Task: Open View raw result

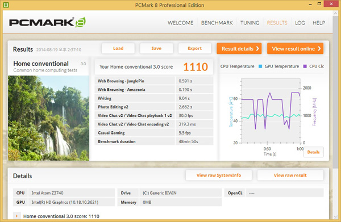Action: [290, 175]
